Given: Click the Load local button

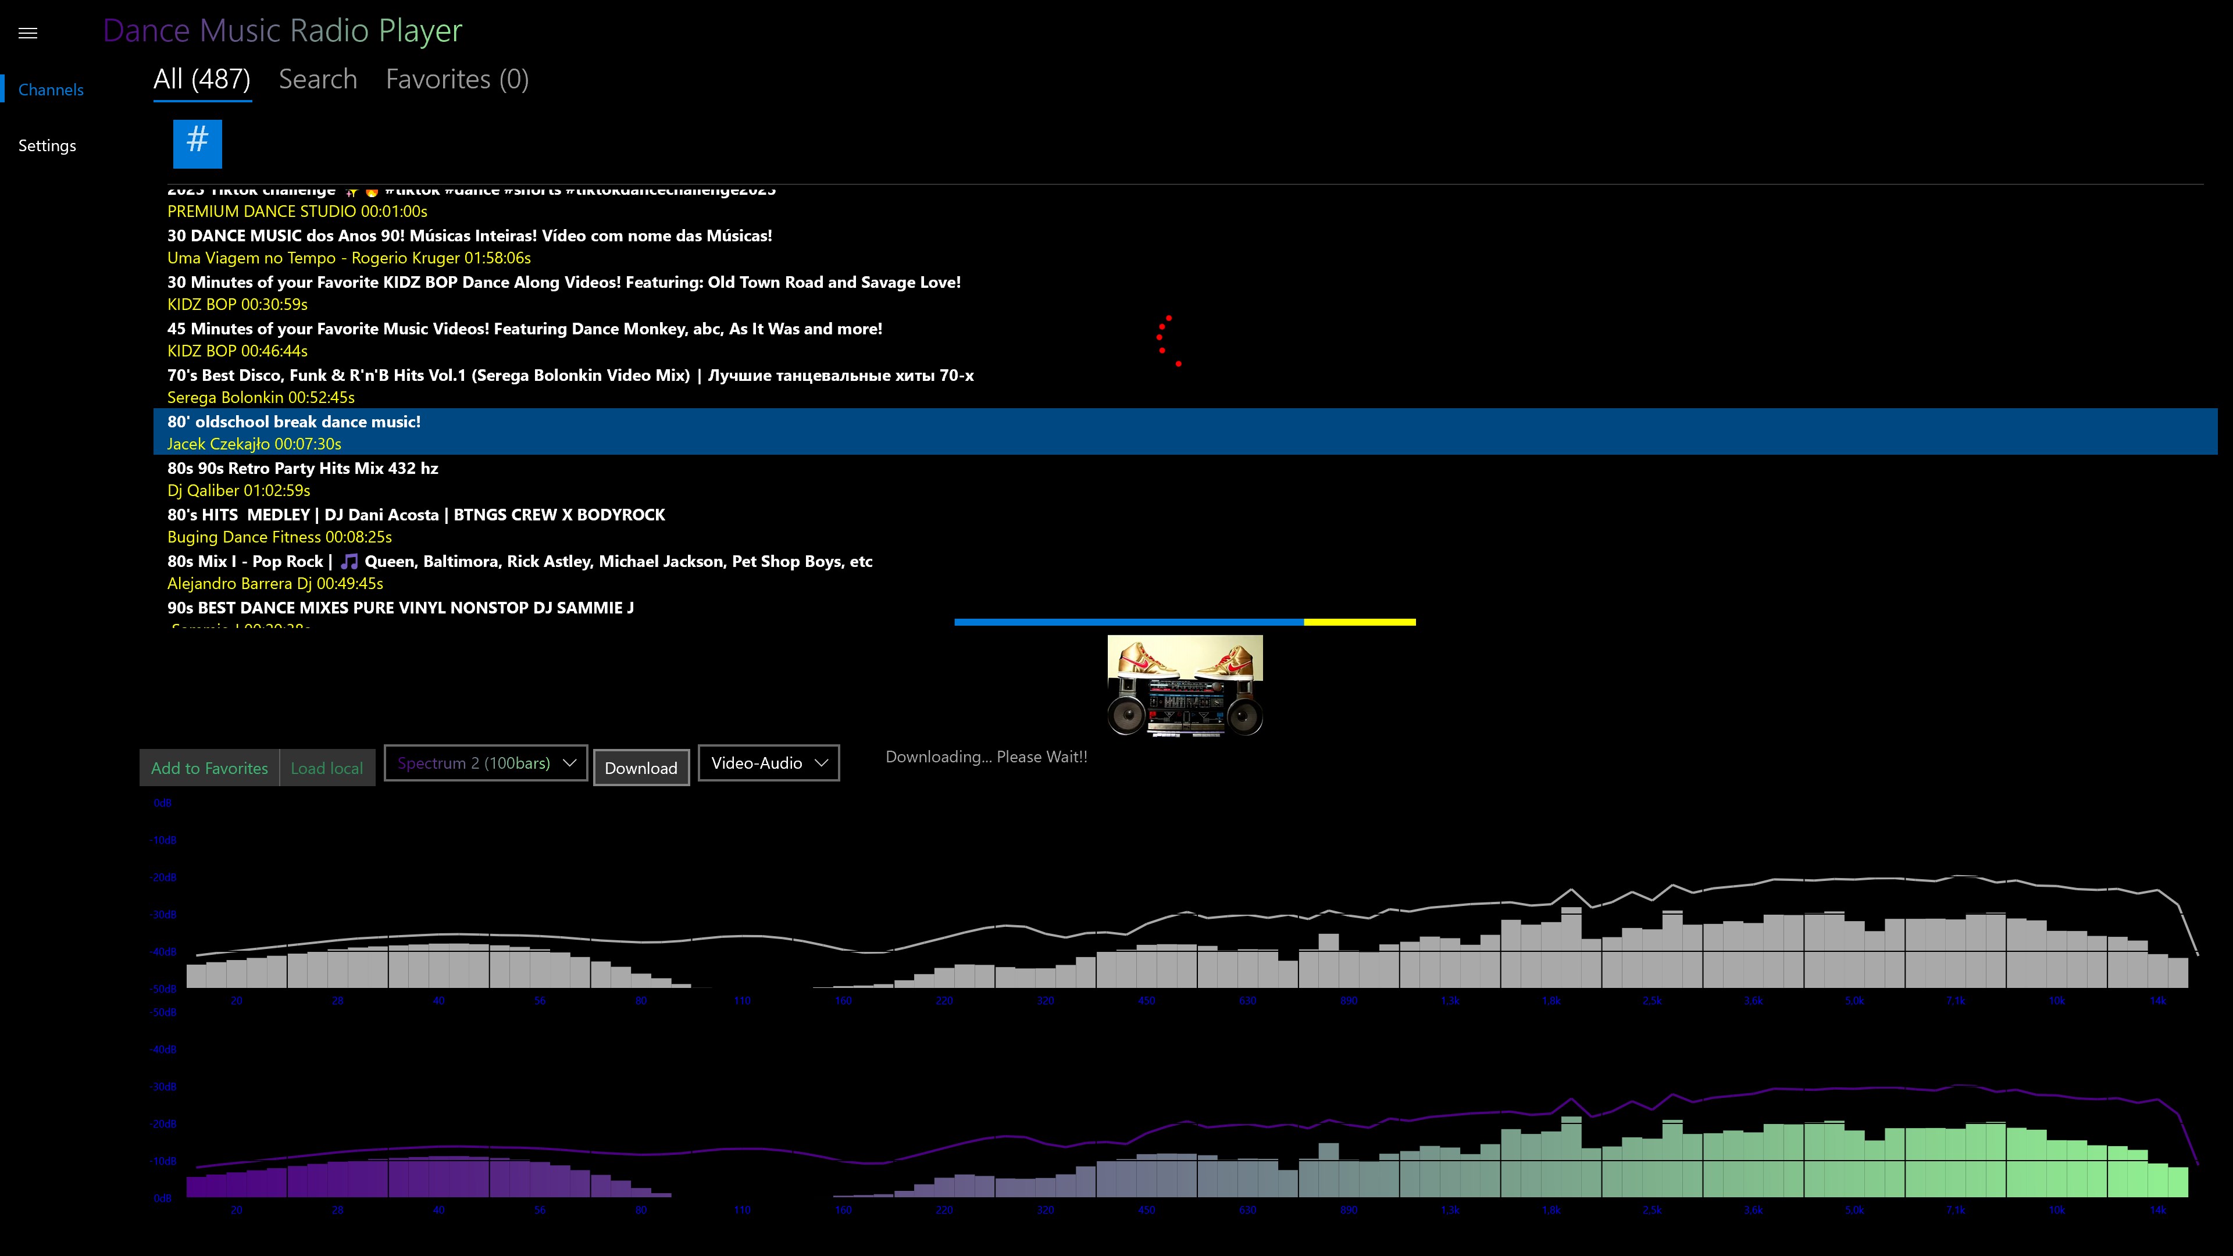Looking at the screenshot, I should (327, 768).
